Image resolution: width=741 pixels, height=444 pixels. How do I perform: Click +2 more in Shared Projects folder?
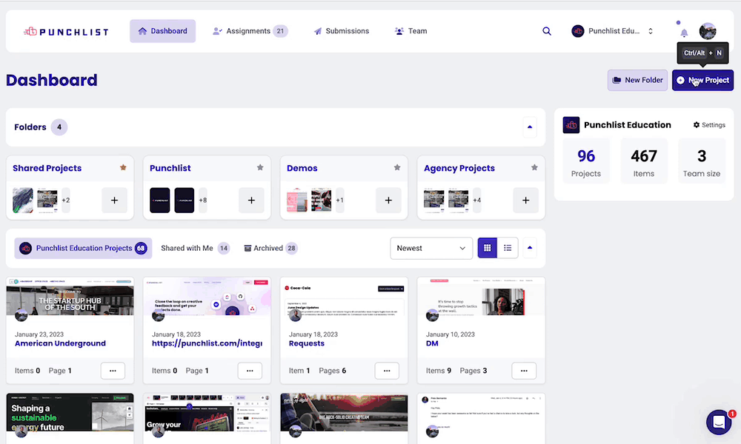click(66, 200)
